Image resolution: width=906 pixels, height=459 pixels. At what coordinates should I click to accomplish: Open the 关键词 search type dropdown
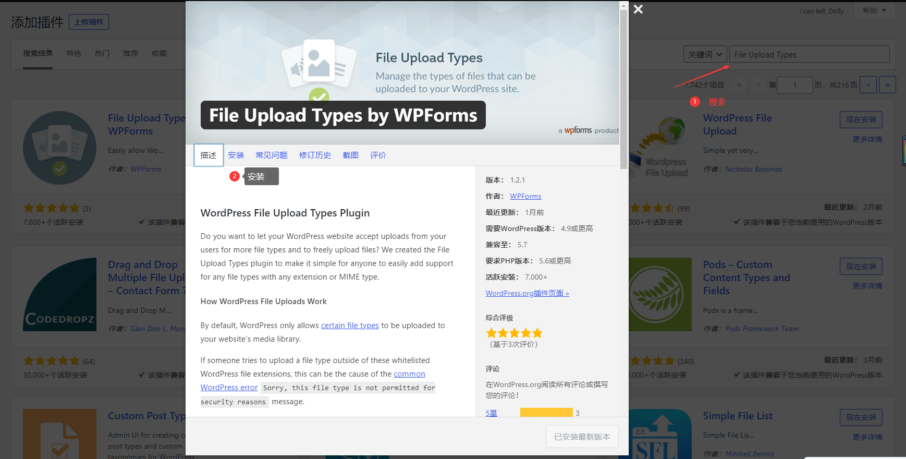pos(705,54)
